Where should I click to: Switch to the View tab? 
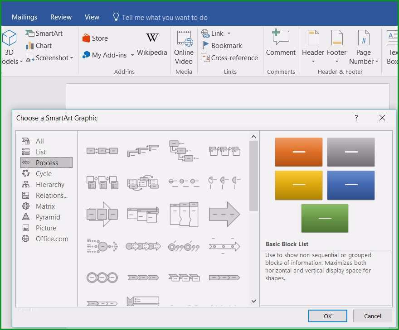pos(92,17)
